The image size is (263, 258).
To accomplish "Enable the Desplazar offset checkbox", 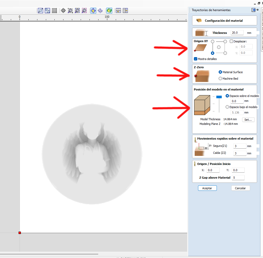I will point(231,41).
